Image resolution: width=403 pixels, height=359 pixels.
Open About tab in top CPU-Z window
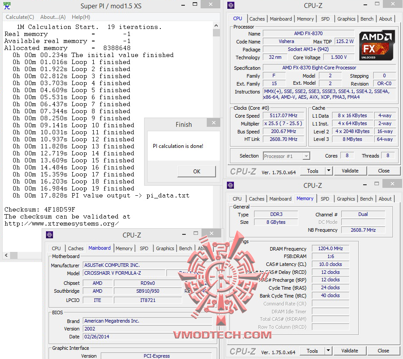pos(385,19)
